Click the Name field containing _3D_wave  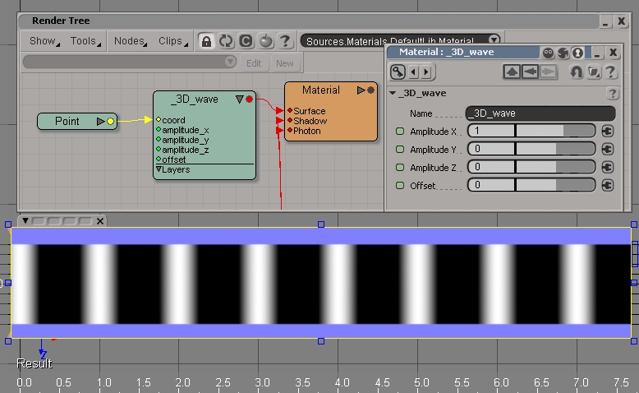click(x=540, y=113)
